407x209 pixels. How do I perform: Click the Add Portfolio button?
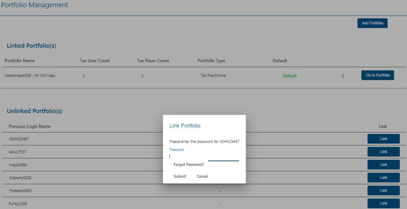(x=372, y=23)
